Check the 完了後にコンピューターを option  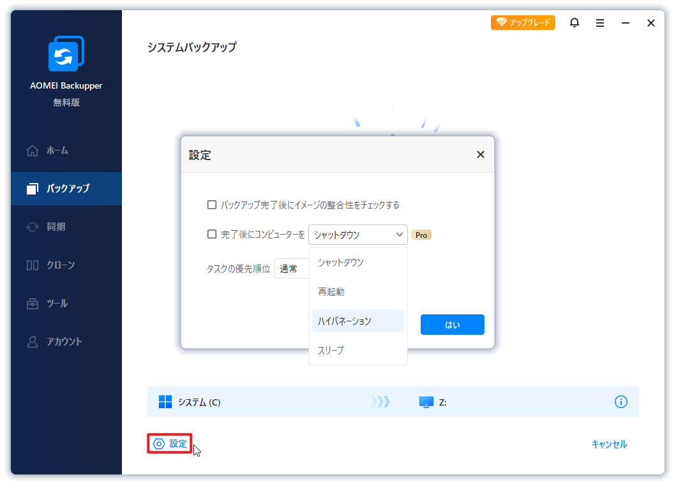(211, 234)
